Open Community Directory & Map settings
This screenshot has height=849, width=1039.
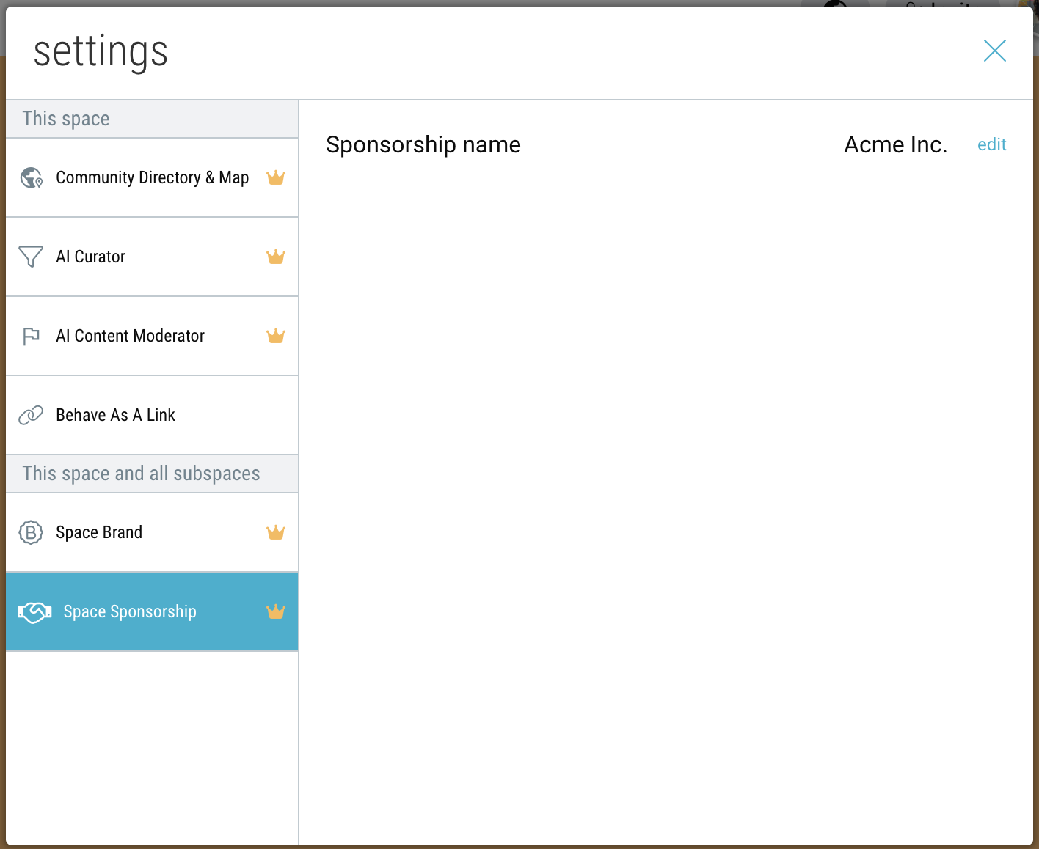click(x=152, y=177)
